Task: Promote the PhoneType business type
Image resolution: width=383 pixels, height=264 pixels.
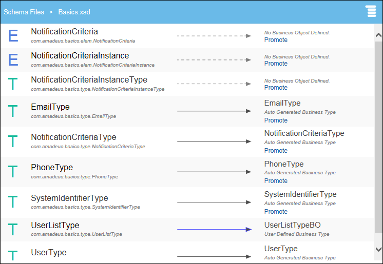Action: pos(276,181)
